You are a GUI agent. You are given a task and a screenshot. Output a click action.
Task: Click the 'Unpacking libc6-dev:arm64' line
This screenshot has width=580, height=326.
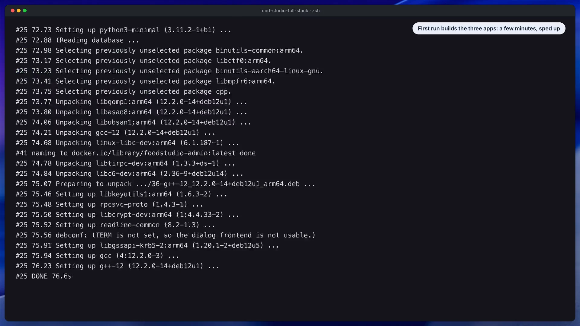[x=129, y=174]
